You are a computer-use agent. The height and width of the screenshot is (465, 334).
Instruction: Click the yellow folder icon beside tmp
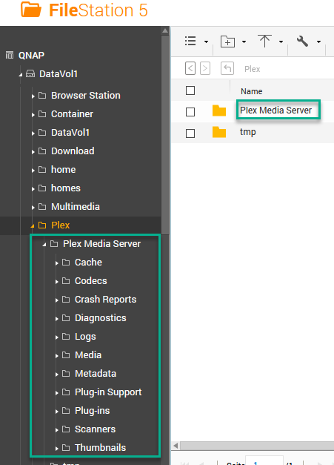coord(219,132)
